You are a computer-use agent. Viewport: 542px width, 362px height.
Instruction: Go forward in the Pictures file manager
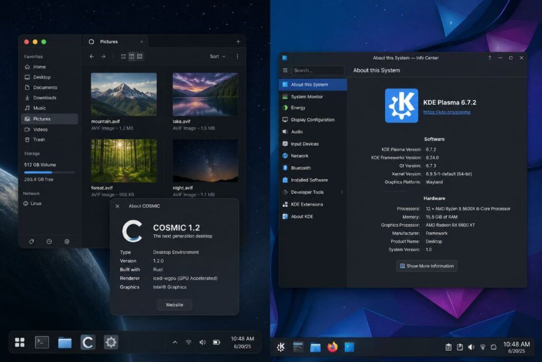point(103,56)
